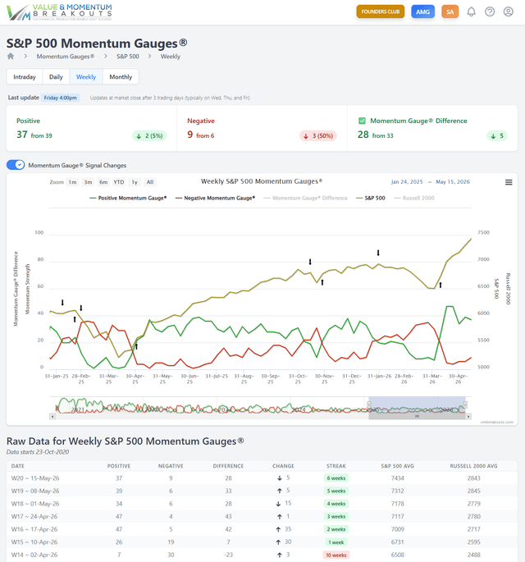
Task: Select row W17 ~ 24-Apr-26
Action: (x=262, y=517)
